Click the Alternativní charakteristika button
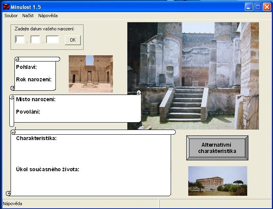The width and height of the screenshot is (273, 209). 217,148
